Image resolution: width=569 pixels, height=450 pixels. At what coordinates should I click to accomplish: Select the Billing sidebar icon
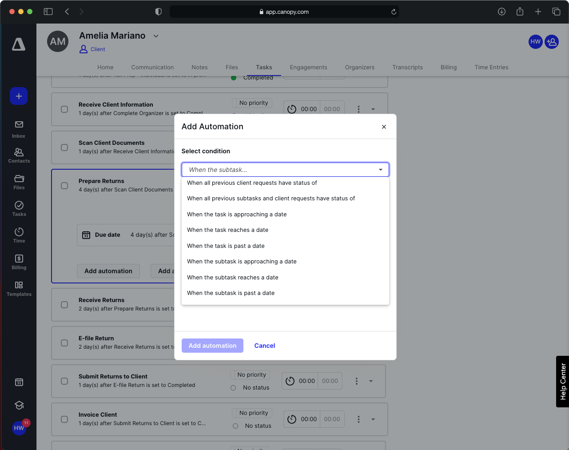(x=18, y=261)
